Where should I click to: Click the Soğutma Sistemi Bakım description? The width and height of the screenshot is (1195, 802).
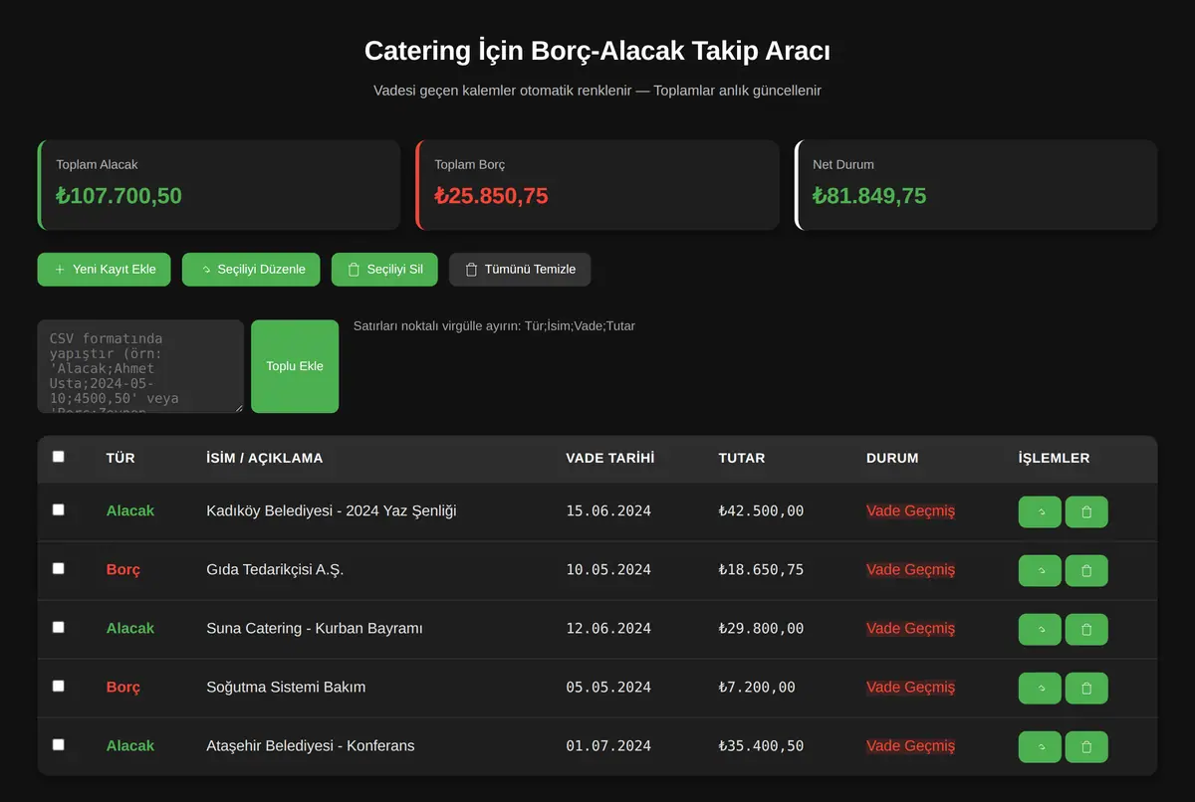286,688
